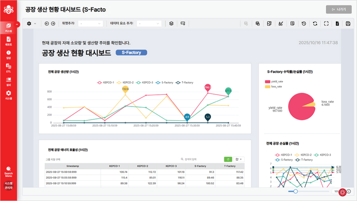Open the 설비 (equipment) section
Image resolution: width=357 pixels, height=201 pixels.
pyautogui.click(x=8, y=82)
